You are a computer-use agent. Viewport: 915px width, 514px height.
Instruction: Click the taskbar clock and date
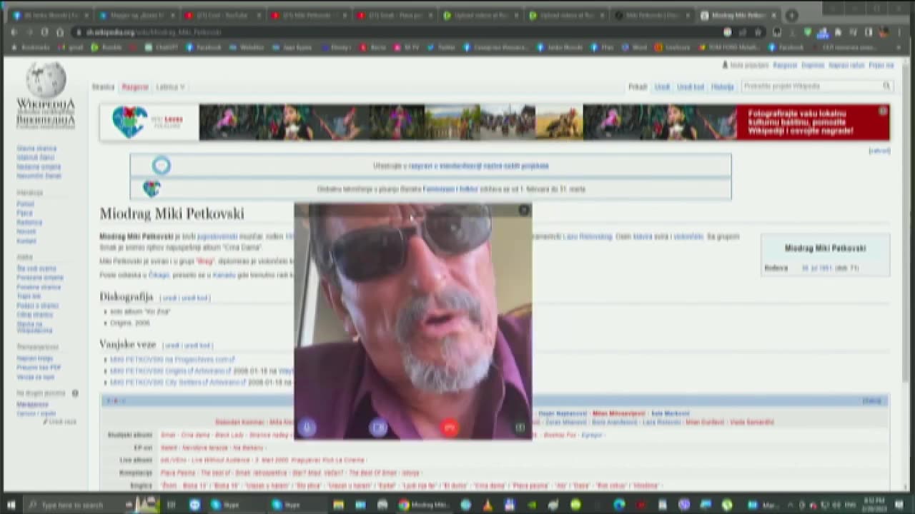tap(875, 505)
